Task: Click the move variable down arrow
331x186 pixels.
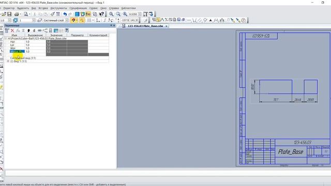Action: pyautogui.click(x=34, y=30)
